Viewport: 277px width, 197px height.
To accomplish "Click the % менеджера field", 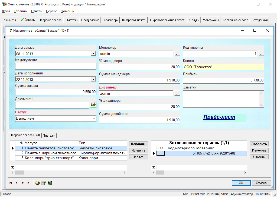I will pyautogui.click(x=139, y=67).
